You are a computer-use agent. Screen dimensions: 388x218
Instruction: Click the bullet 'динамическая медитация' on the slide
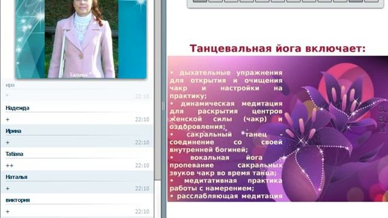(226, 115)
